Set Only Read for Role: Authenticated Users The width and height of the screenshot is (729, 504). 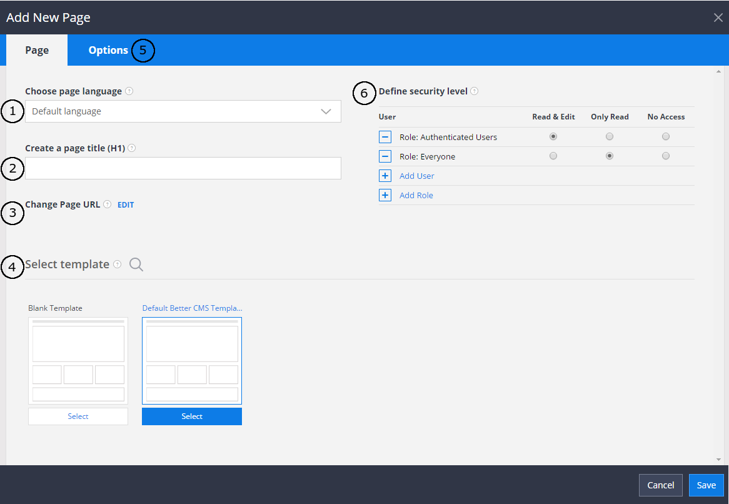pyautogui.click(x=610, y=136)
